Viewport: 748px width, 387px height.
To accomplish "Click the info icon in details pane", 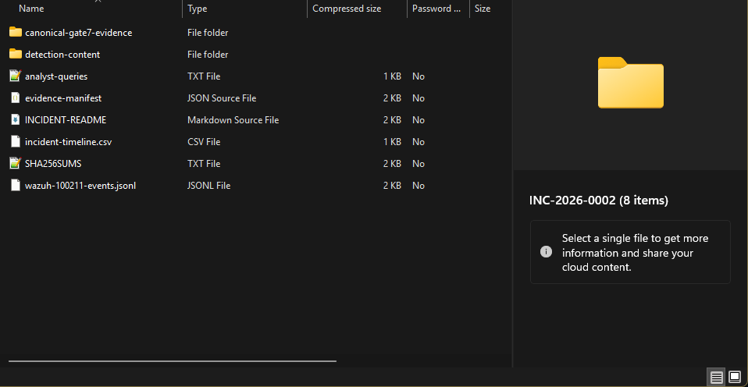I will (x=546, y=252).
